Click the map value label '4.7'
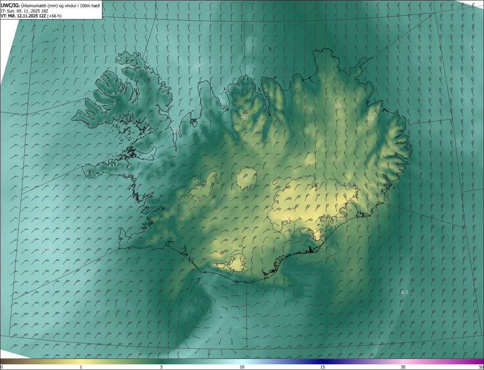This screenshot has height=370, width=484. click(x=115, y=94)
